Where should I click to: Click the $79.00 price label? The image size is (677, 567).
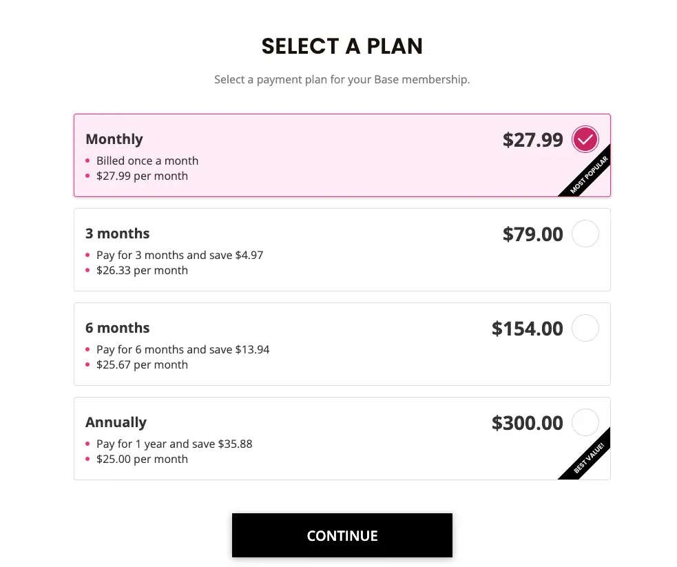point(533,234)
